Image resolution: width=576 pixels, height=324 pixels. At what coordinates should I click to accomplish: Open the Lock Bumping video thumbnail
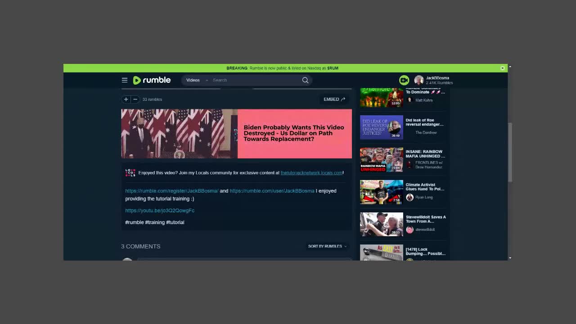pyautogui.click(x=382, y=252)
